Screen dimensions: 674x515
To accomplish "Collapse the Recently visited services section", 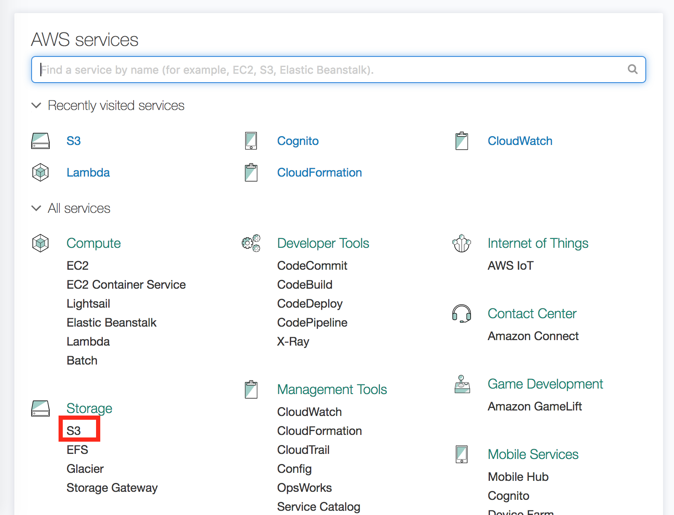I will [36, 105].
